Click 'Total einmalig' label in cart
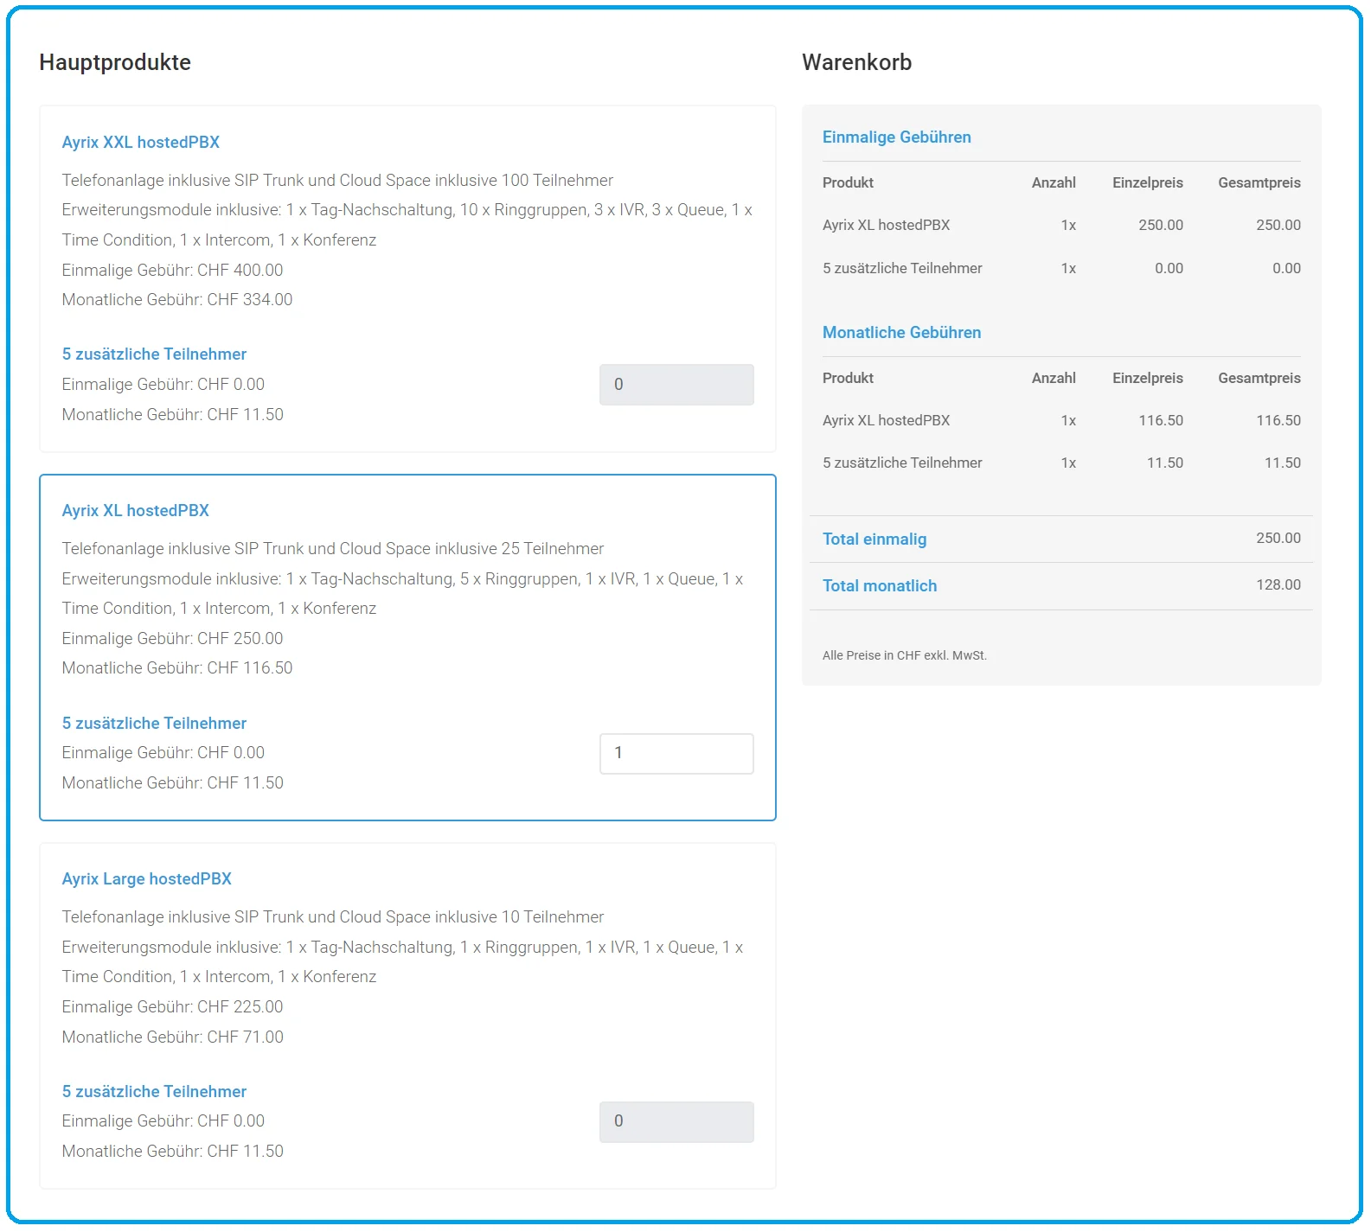Image resolution: width=1371 pixels, height=1232 pixels. pyautogui.click(x=874, y=539)
